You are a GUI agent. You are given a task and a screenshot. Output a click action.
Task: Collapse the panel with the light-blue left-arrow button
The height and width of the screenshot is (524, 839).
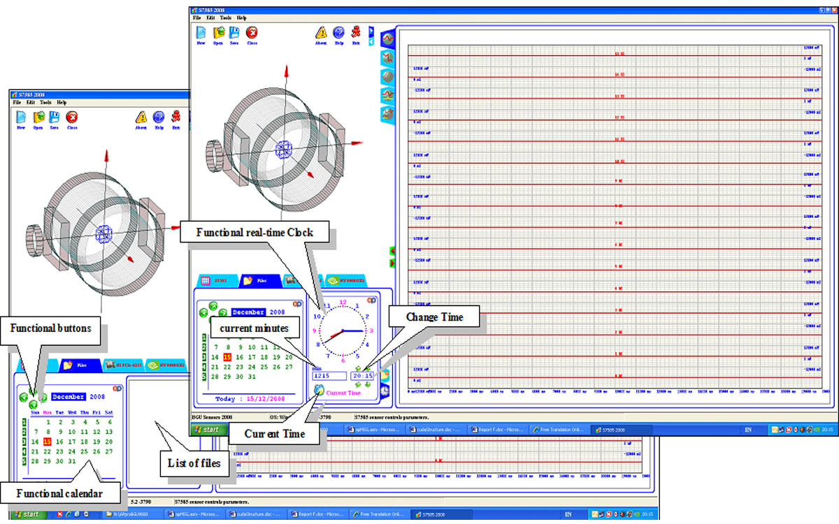pos(371,40)
